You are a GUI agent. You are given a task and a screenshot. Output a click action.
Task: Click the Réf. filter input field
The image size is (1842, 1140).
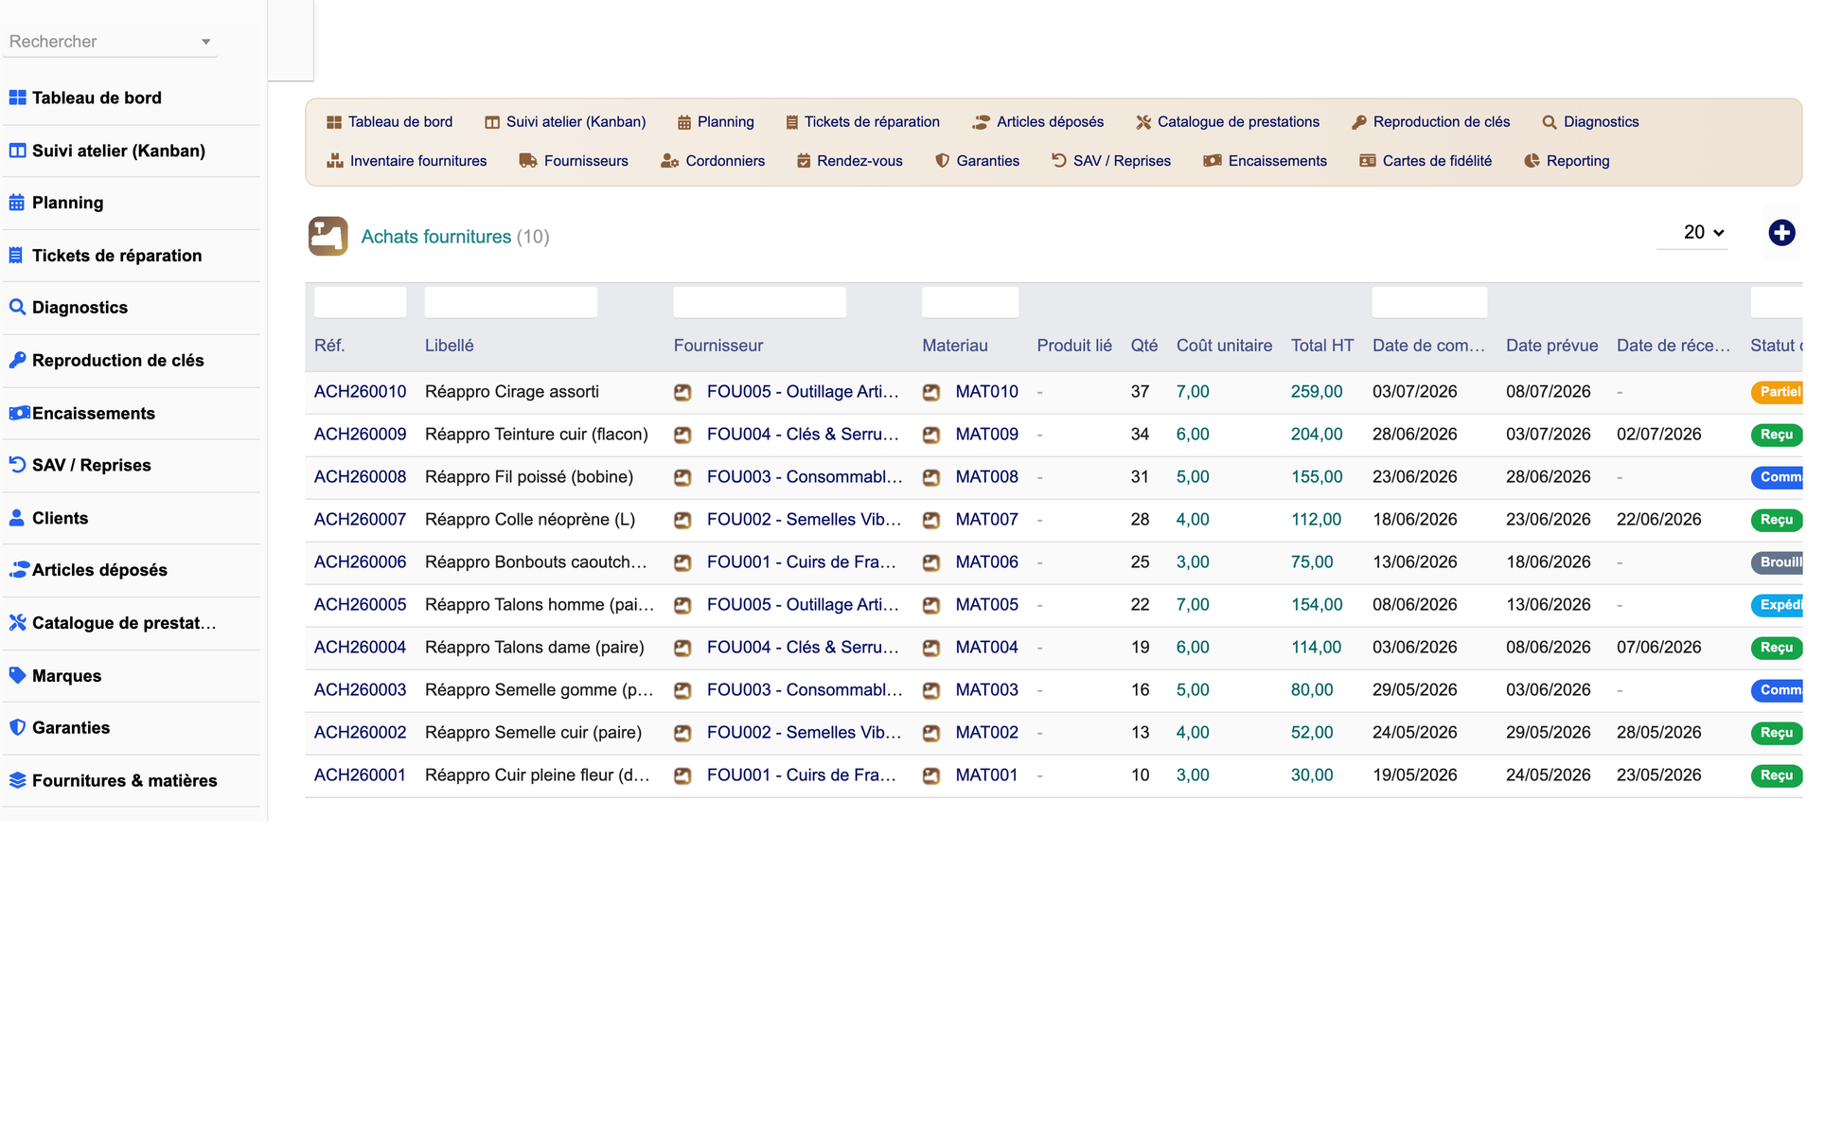(360, 302)
